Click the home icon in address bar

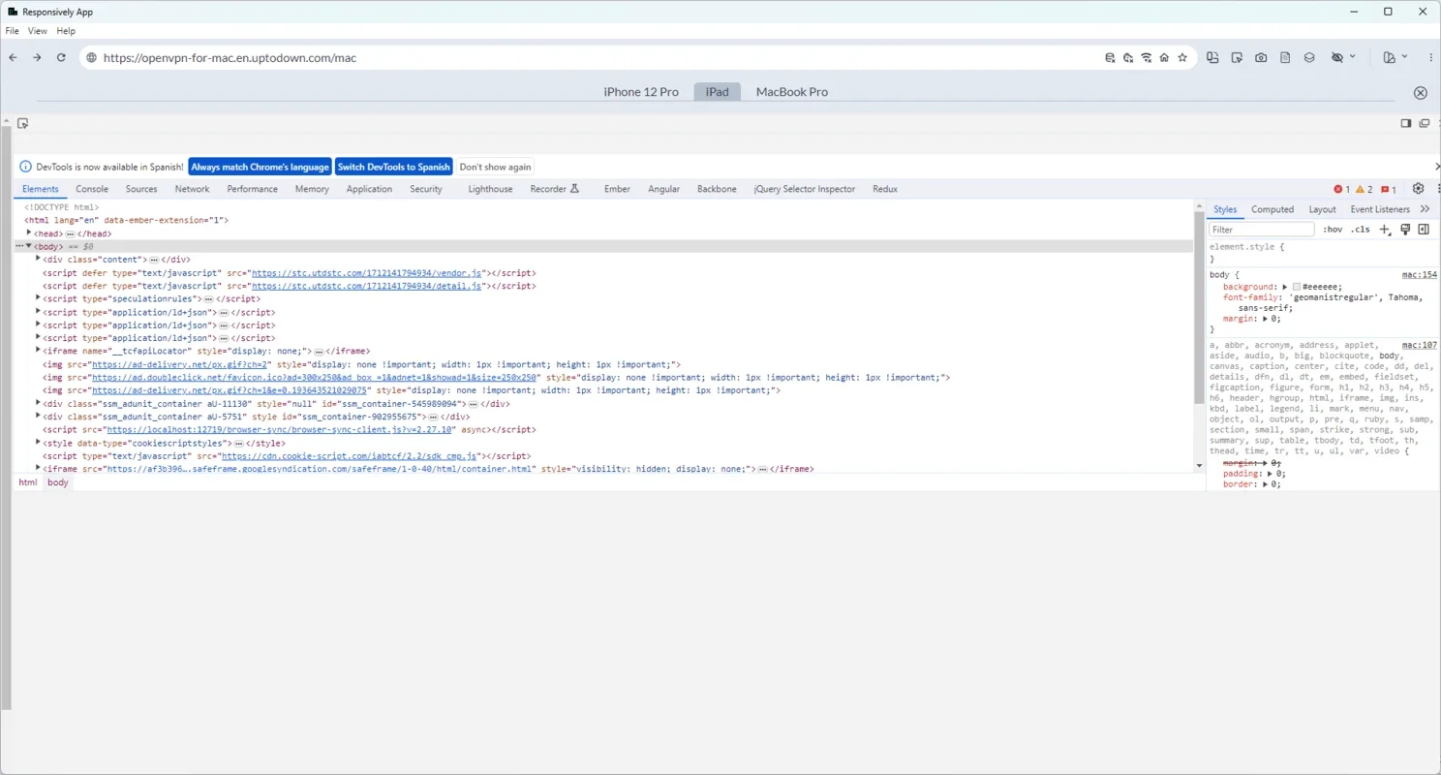coord(1164,58)
